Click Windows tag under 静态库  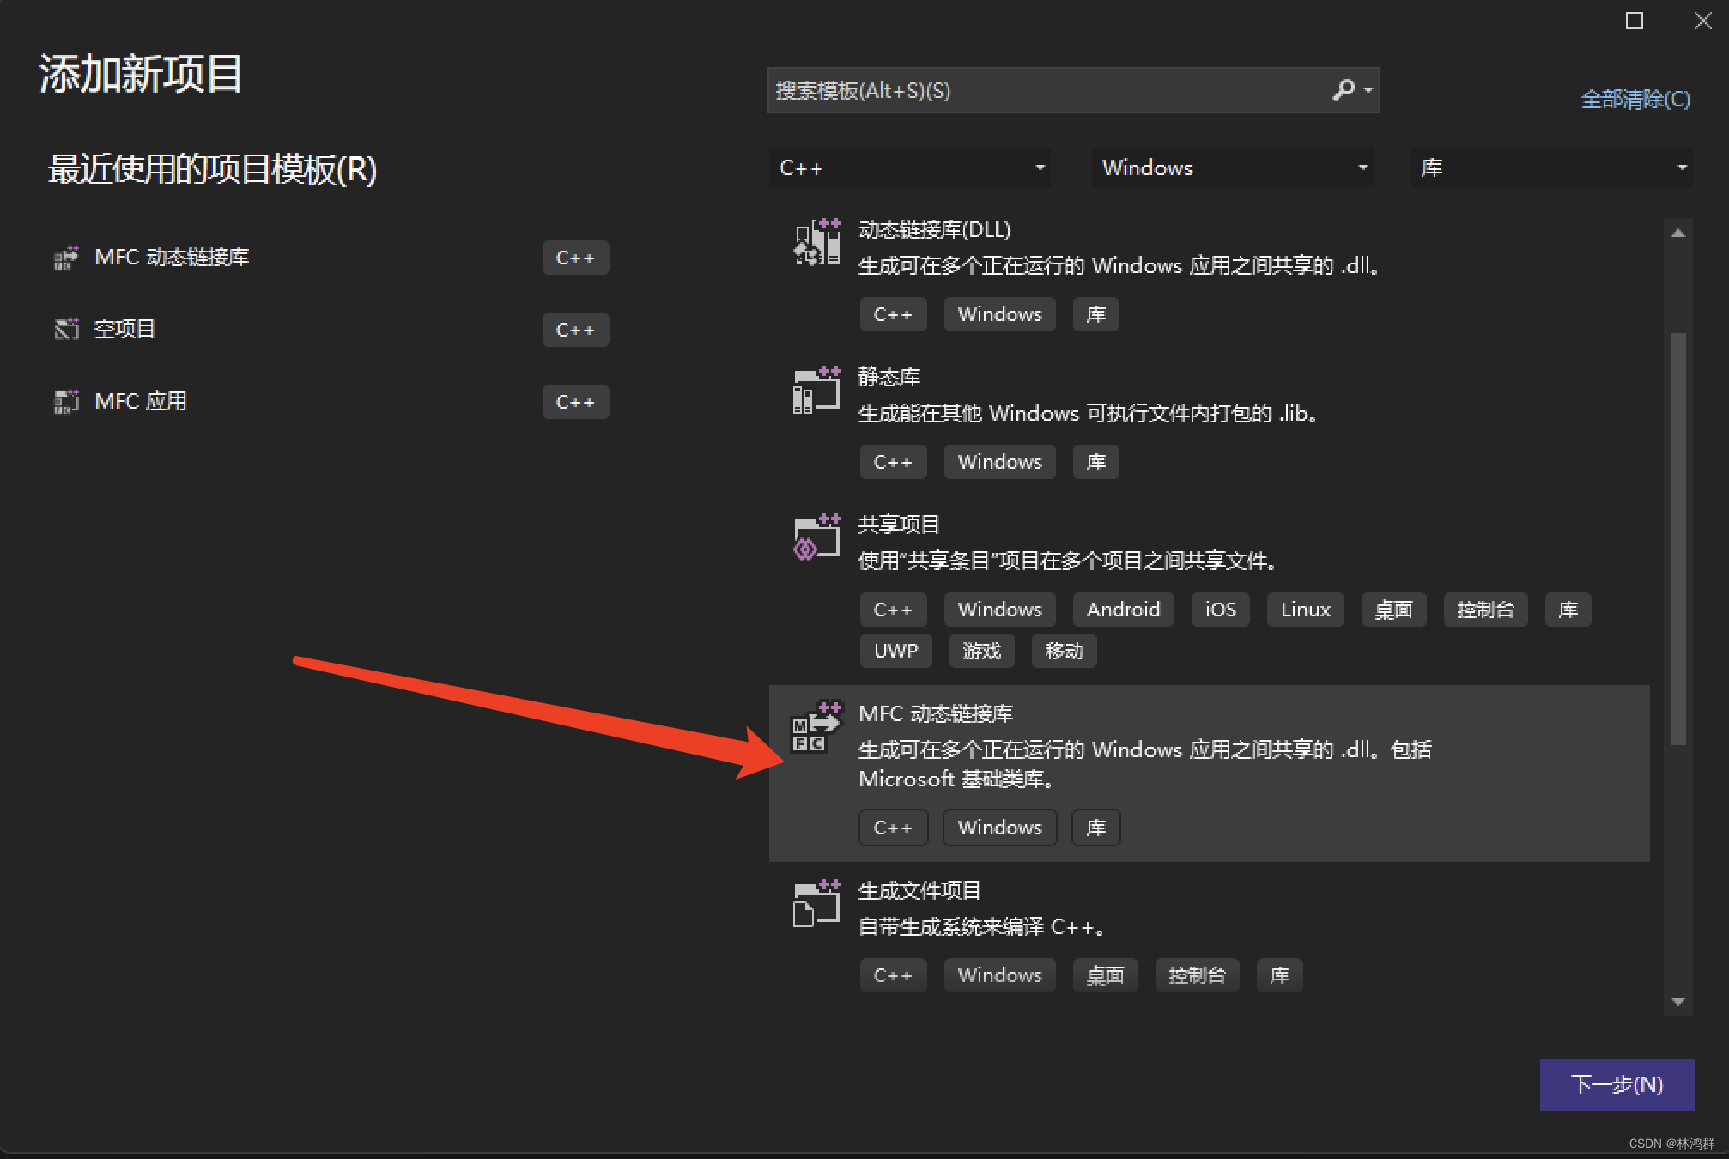point(999,462)
